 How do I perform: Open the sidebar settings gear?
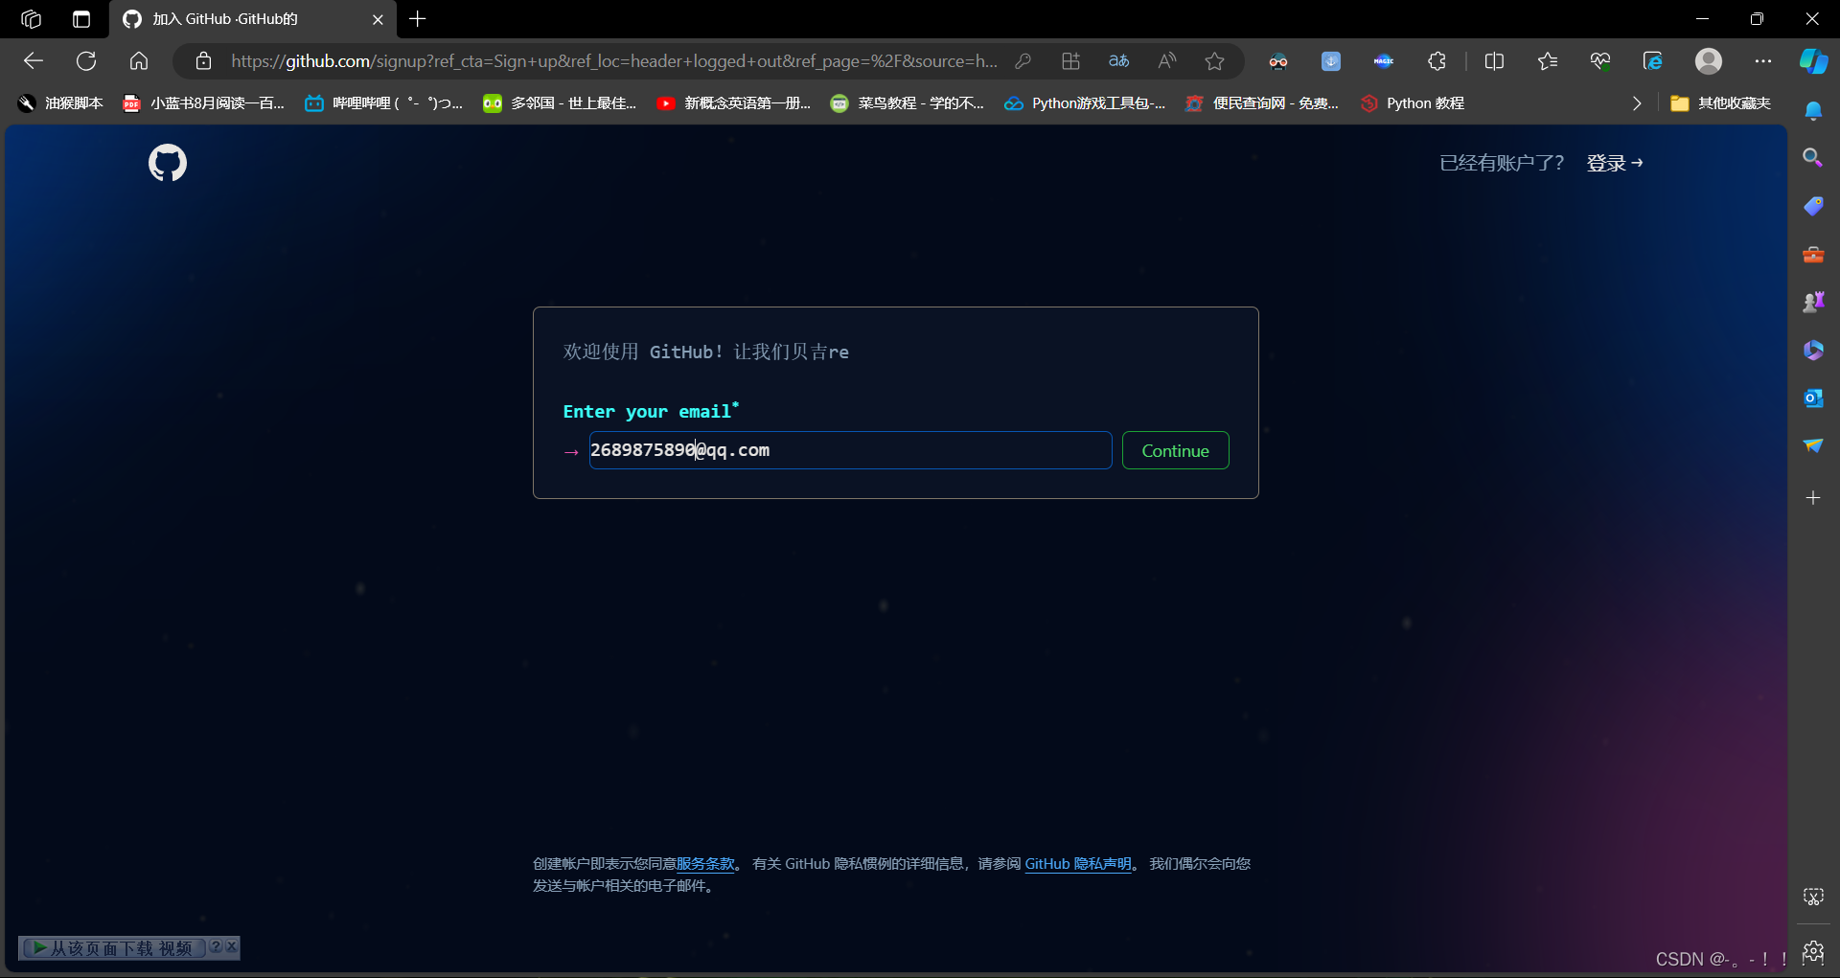tap(1813, 951)
